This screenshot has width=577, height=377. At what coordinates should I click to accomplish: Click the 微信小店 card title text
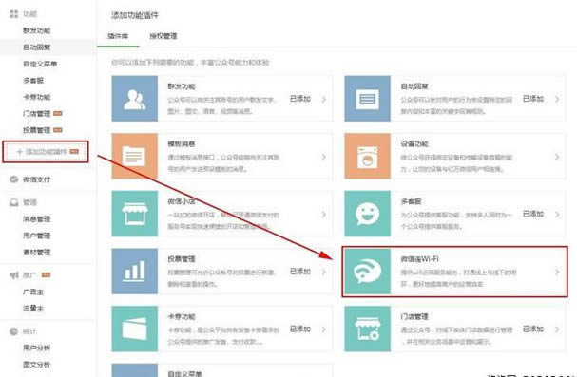click(182, 201)
